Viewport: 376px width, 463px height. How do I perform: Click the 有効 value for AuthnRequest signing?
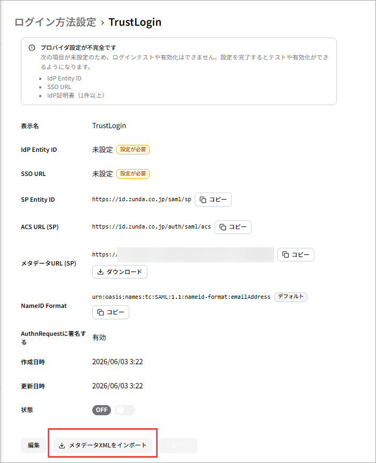99,337
